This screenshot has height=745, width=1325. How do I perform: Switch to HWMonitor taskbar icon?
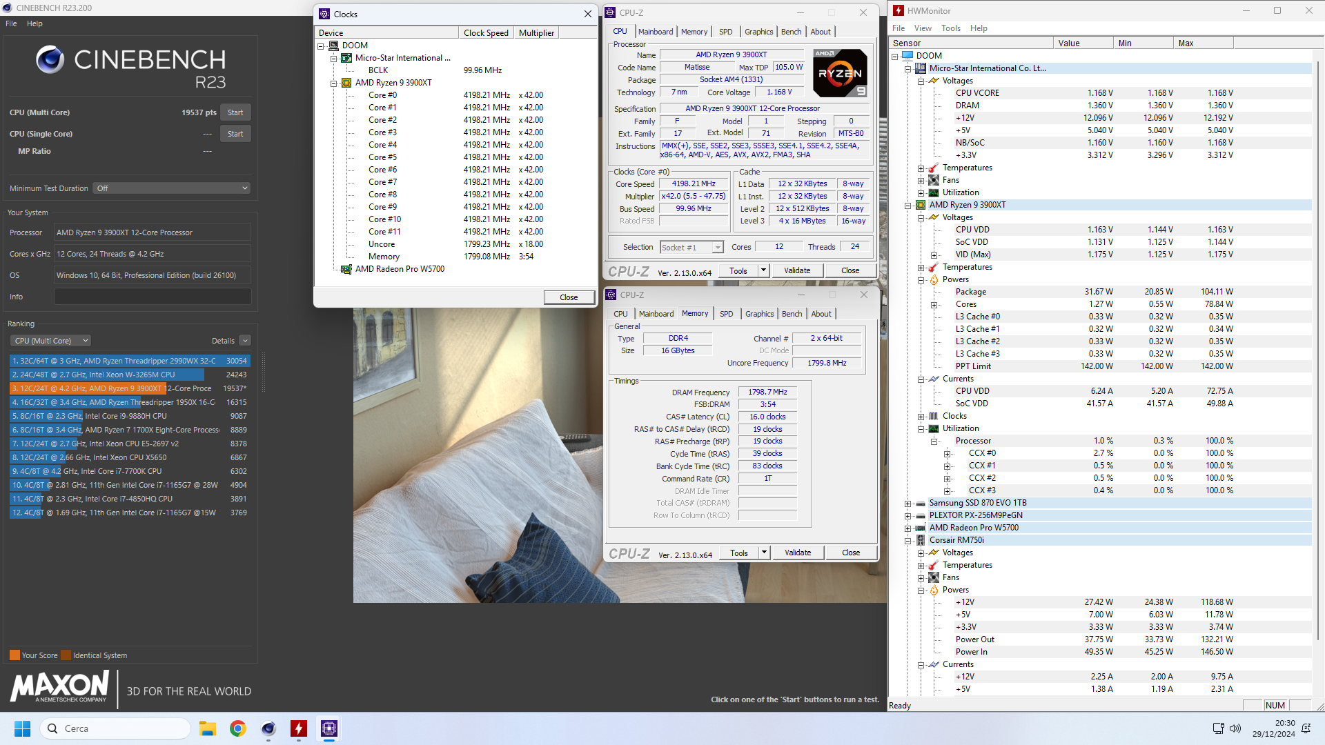(299, 728)
